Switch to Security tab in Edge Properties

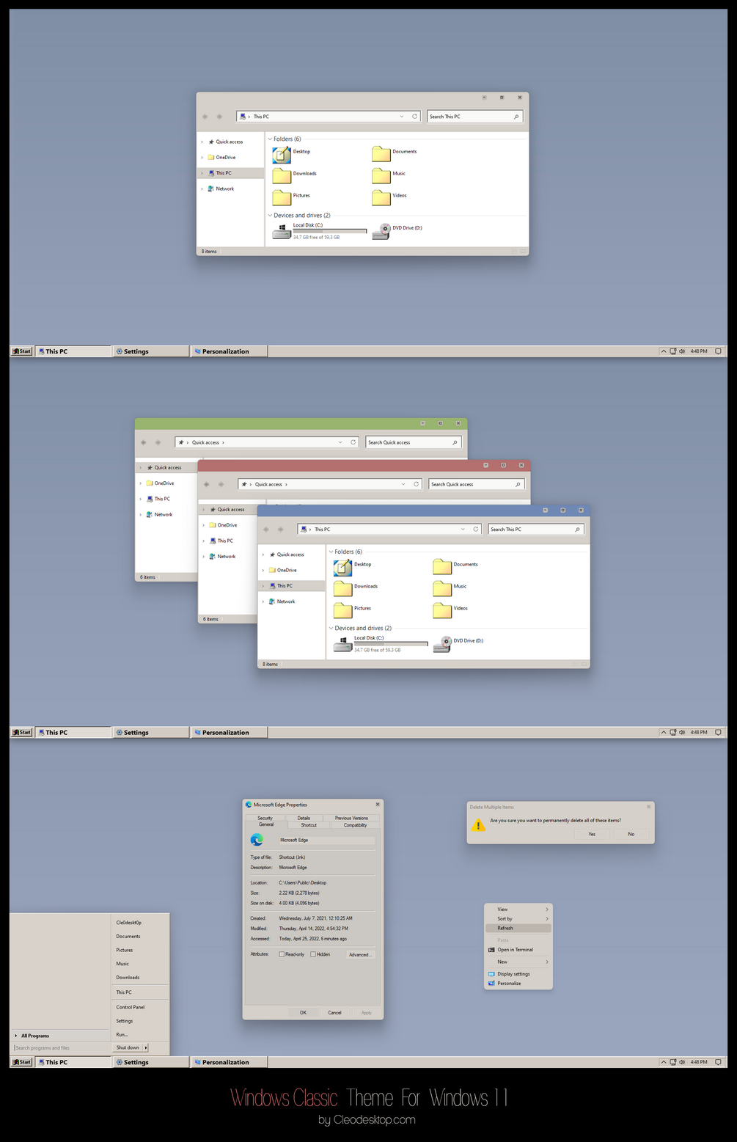265,818
